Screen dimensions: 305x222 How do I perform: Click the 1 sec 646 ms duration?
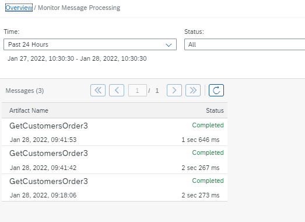201,140
